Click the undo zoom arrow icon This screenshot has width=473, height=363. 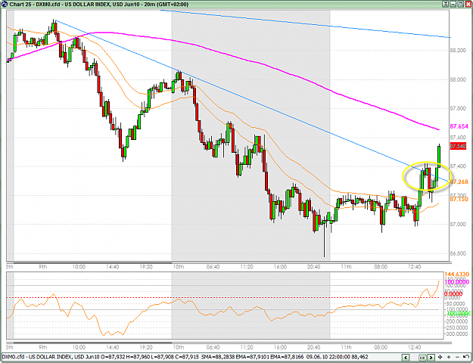click(x=465, y=357)
